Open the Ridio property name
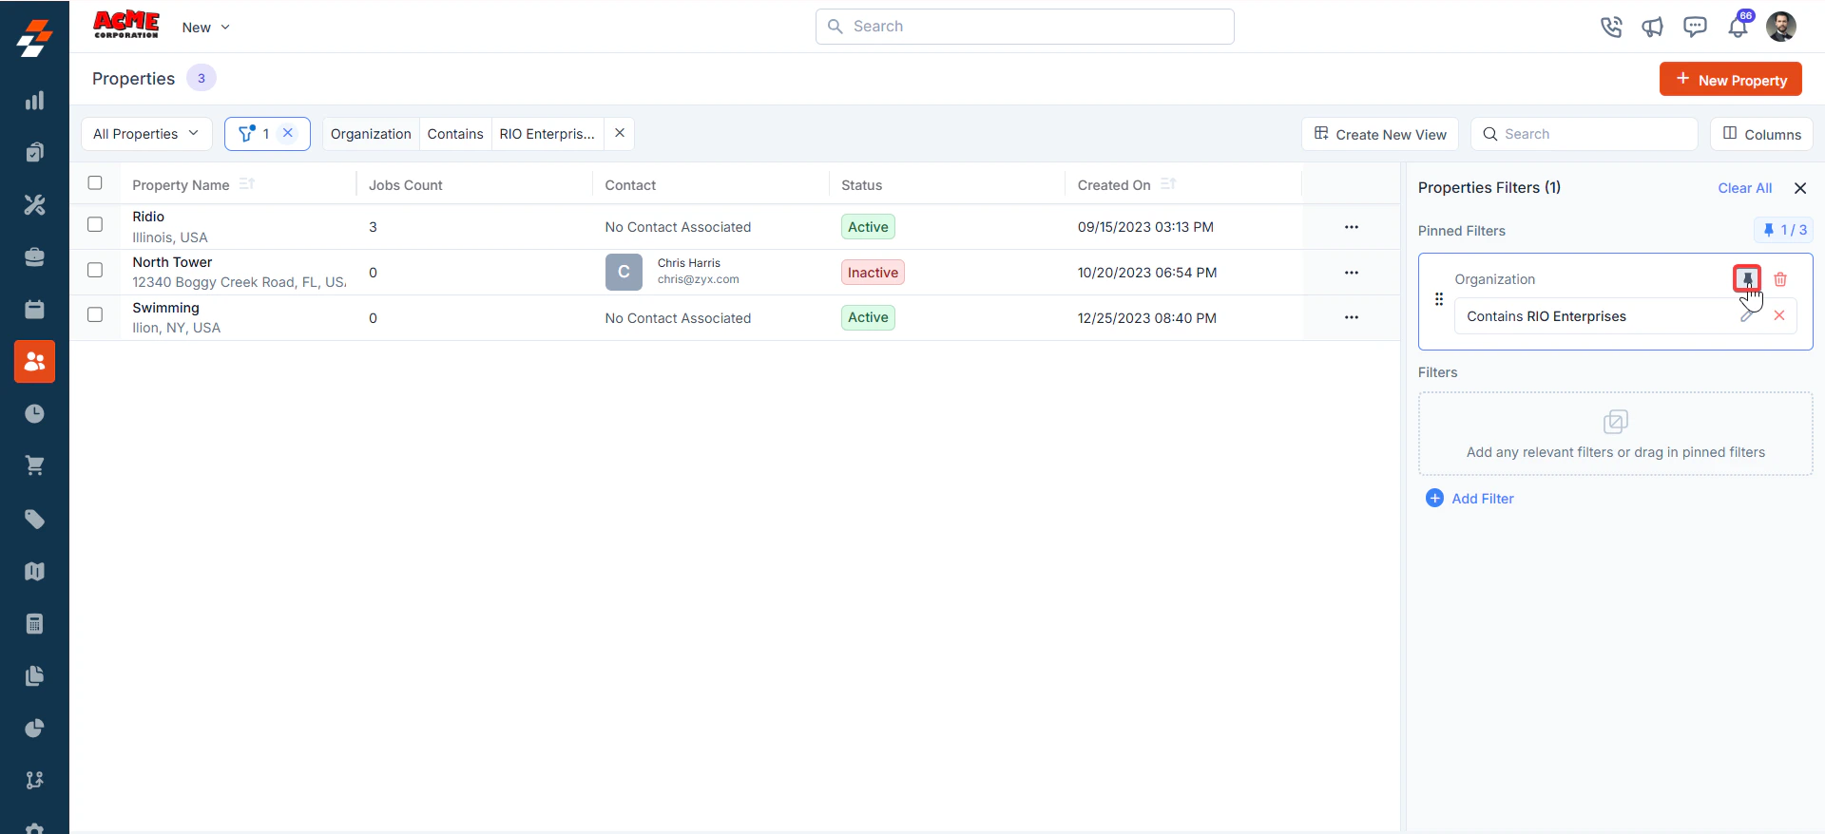This screenshot has height=834, width=1825. [x=148, y=217]
